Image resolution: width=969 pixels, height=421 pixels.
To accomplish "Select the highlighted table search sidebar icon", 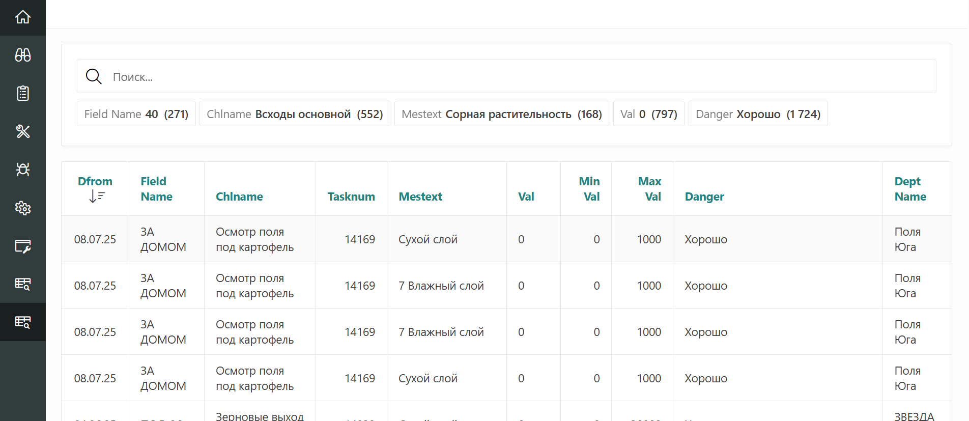I will [23, 322].
